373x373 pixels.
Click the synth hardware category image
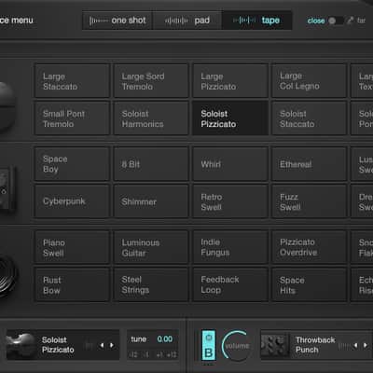7,188
